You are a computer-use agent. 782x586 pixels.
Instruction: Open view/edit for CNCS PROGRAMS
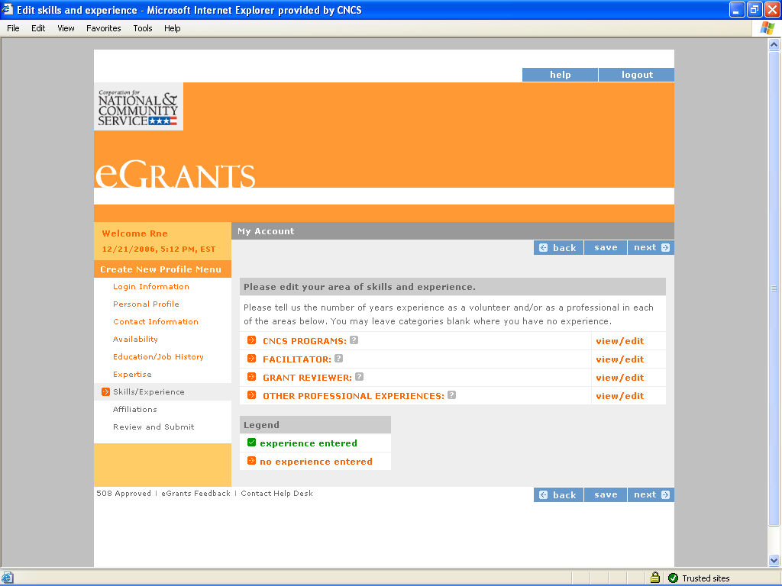point(619,341)
